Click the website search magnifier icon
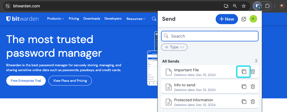This screenshot has height=112, width=287. click(x=154, y=19)
